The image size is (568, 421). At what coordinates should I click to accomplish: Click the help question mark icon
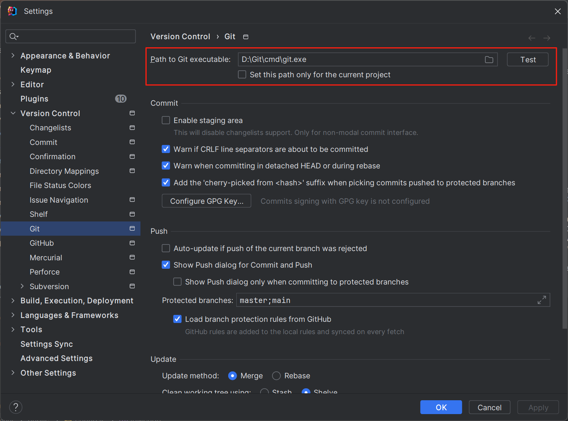[x=16, y=407]
